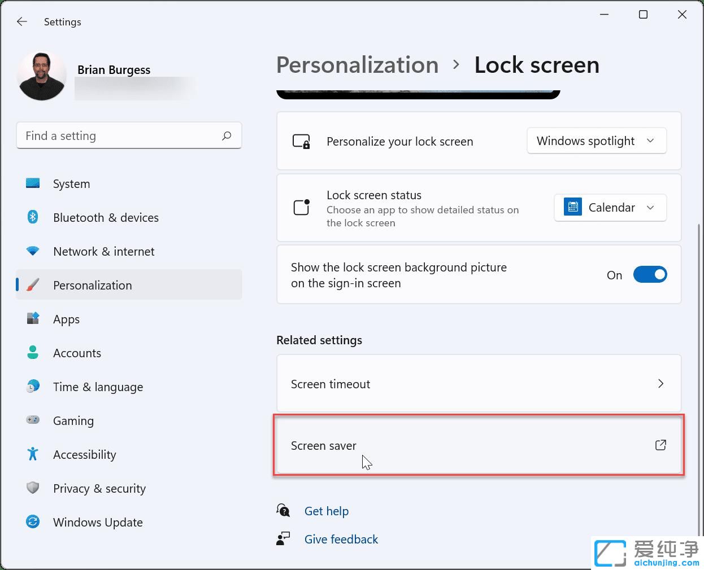
Task: Click the Privacy & security shield icon
Action: point(33,488)
